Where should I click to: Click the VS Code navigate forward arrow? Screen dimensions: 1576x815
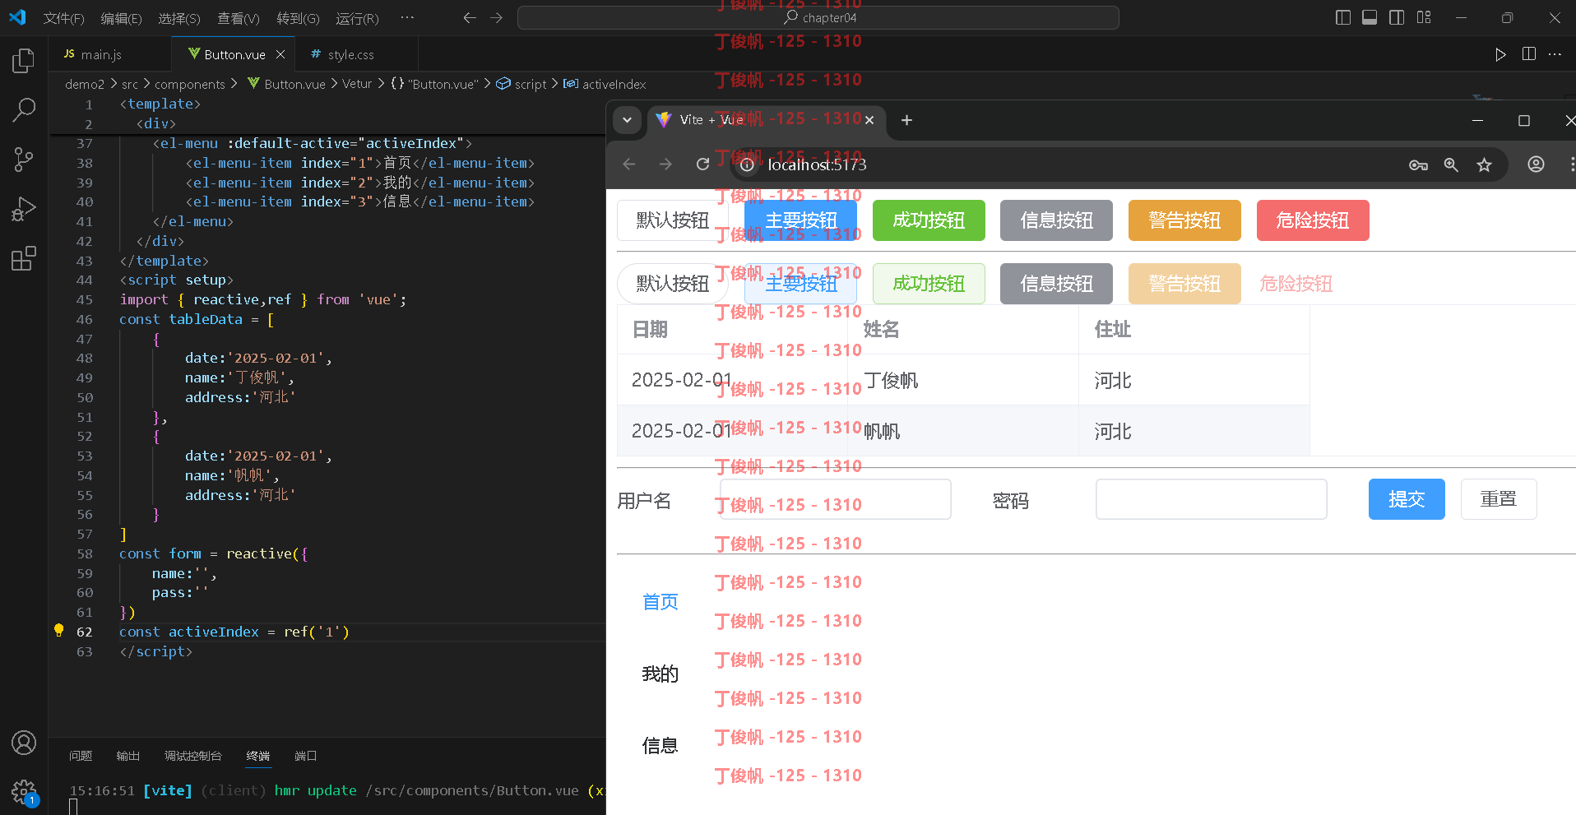click(496, 17)
